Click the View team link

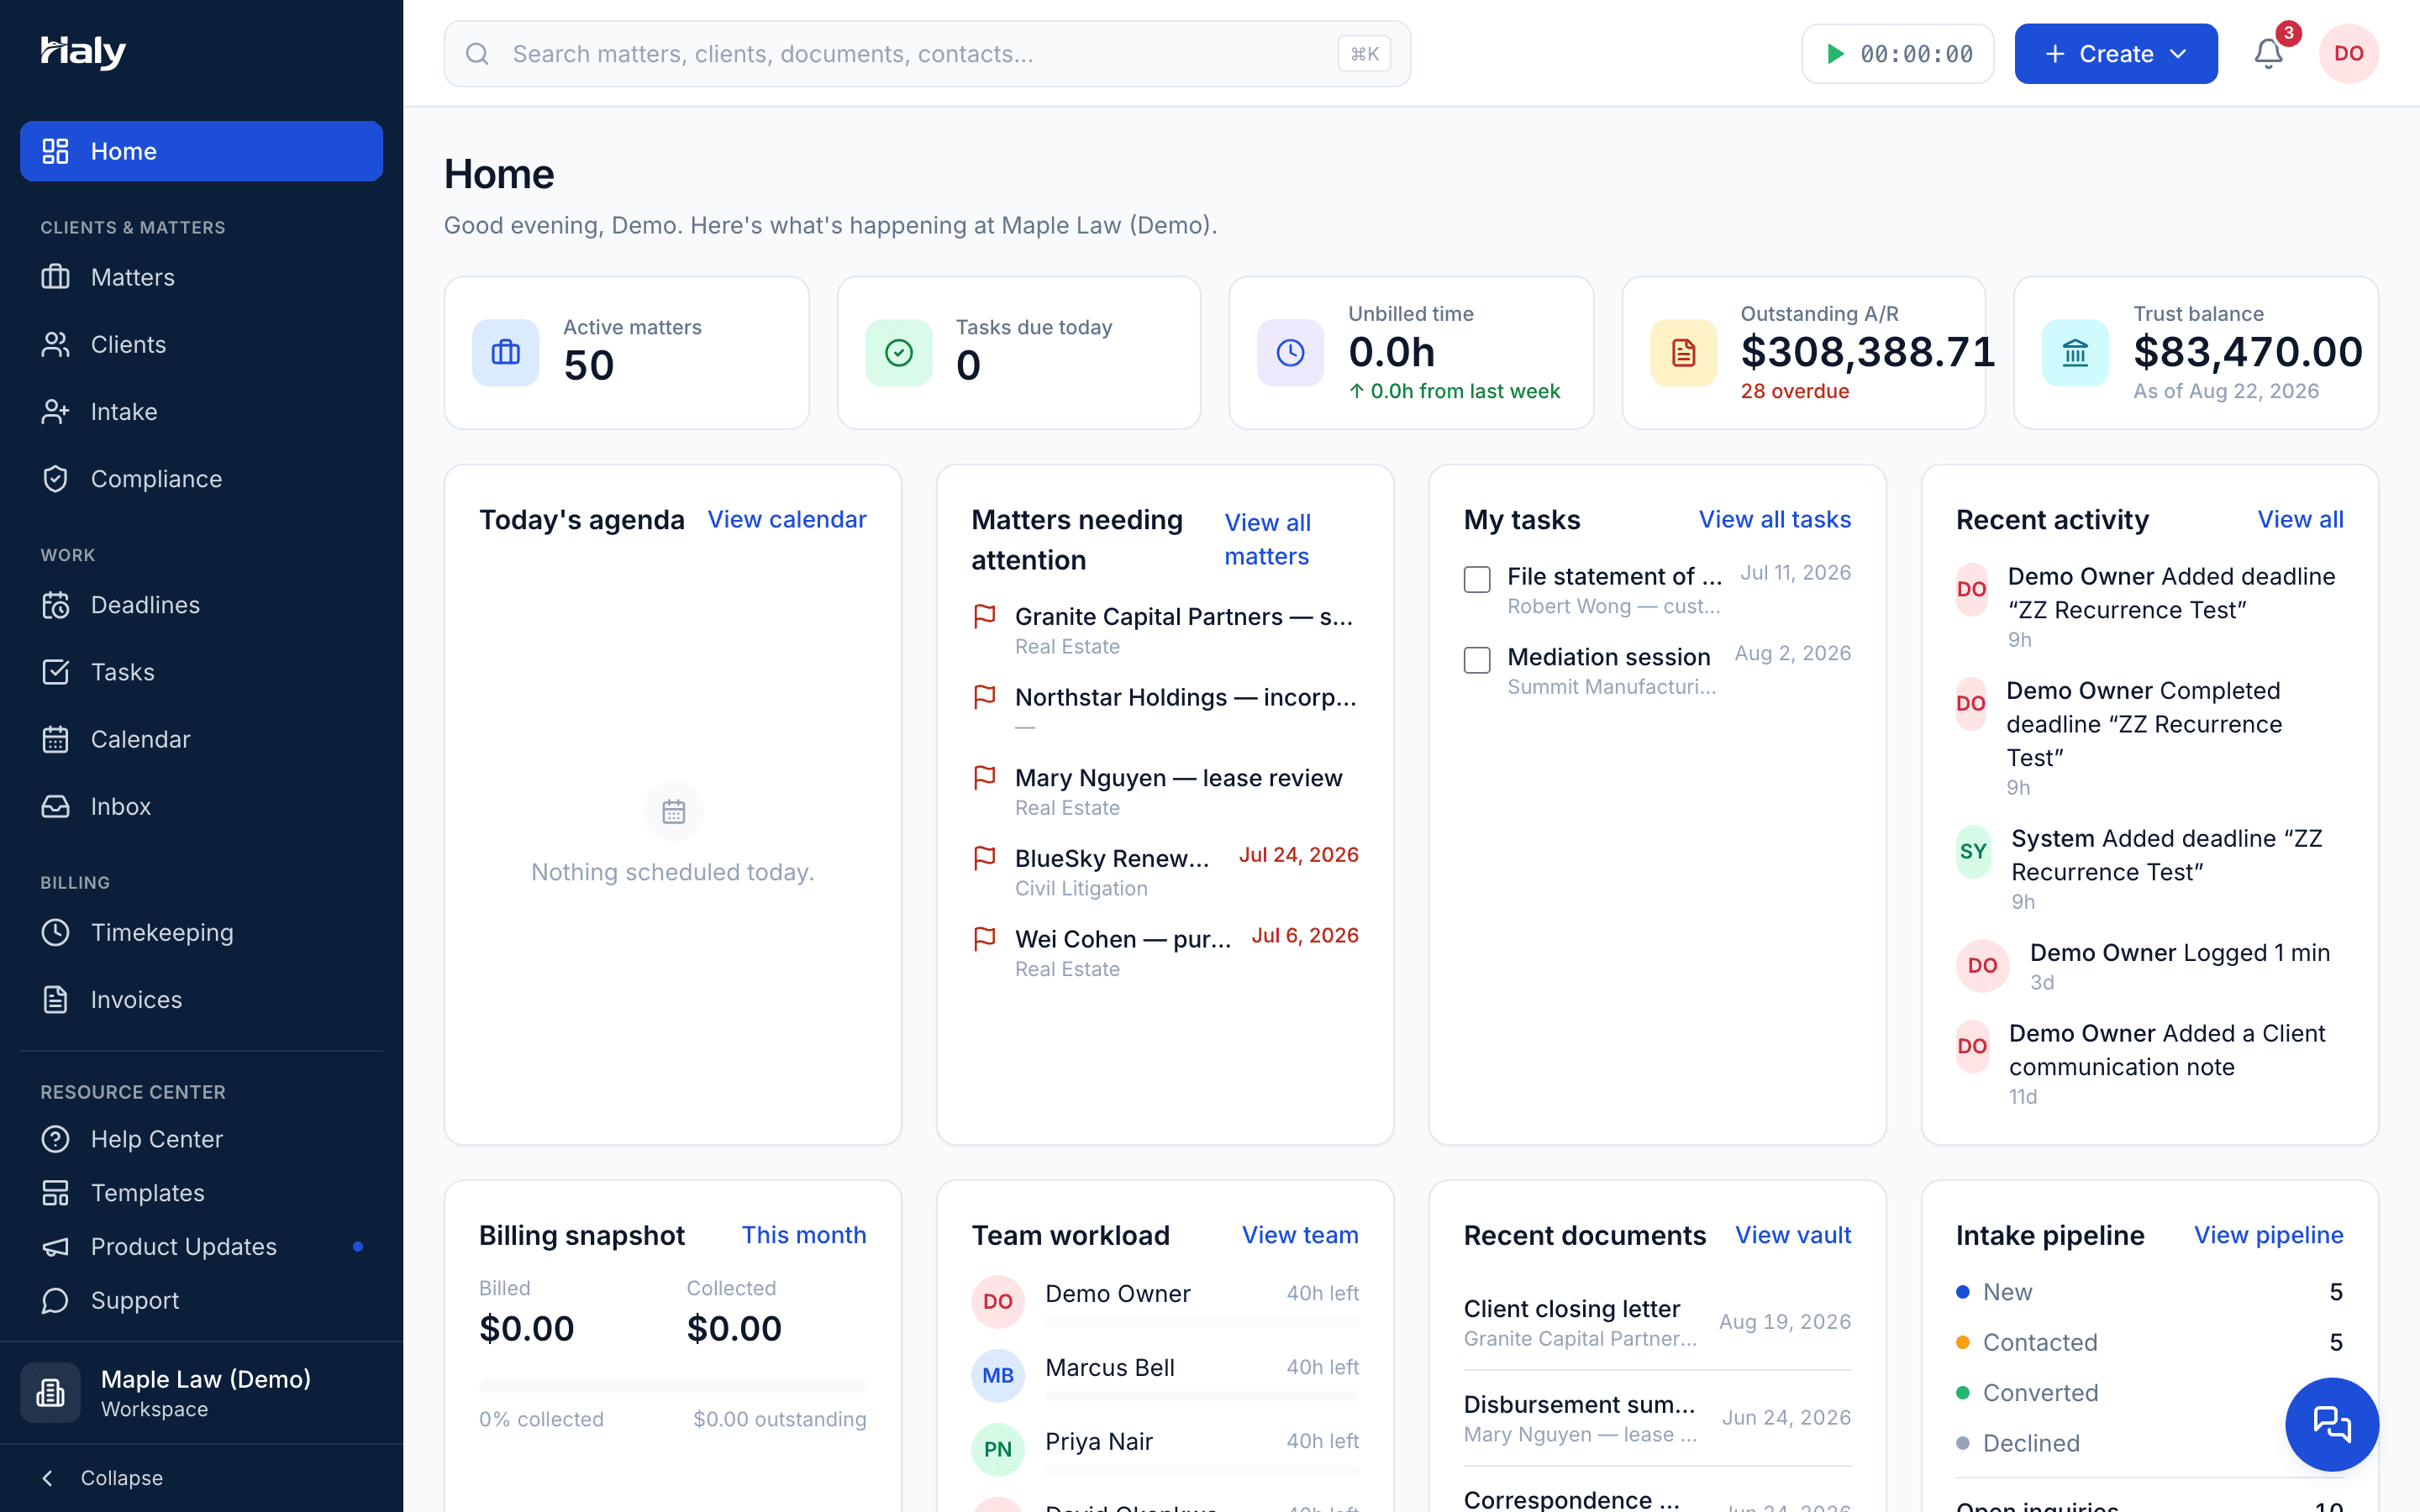pos(1300,1235)
